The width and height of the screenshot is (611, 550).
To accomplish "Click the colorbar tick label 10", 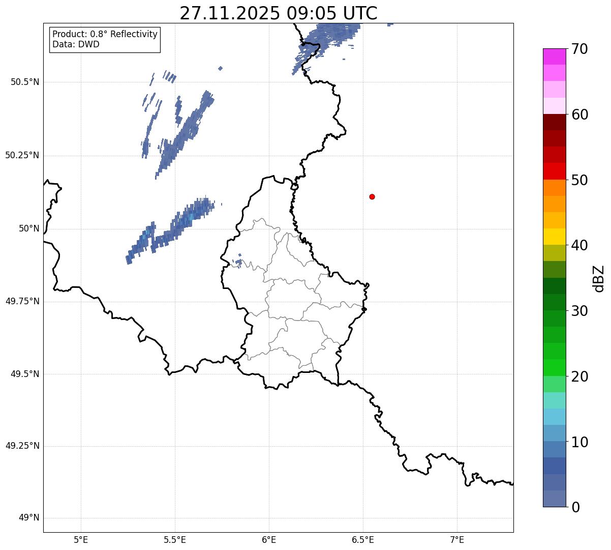I will [579, 442].
